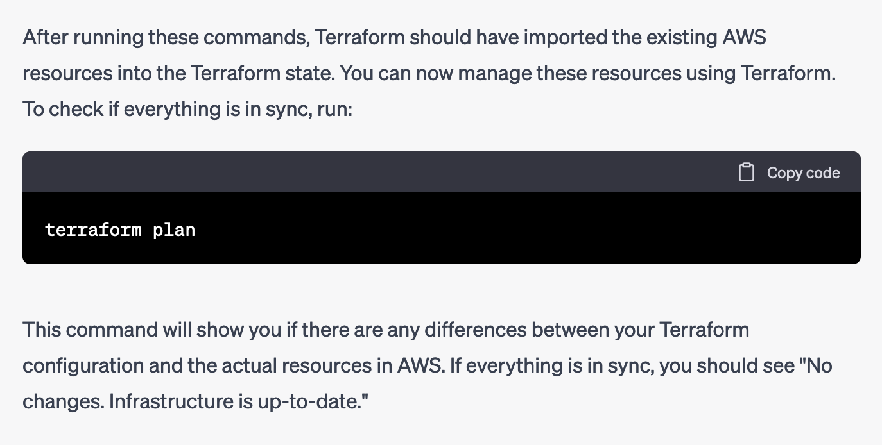The height and width of the screenshot is (445, 882).
Task: Copy code using the Copy code button
Action: 789,172
